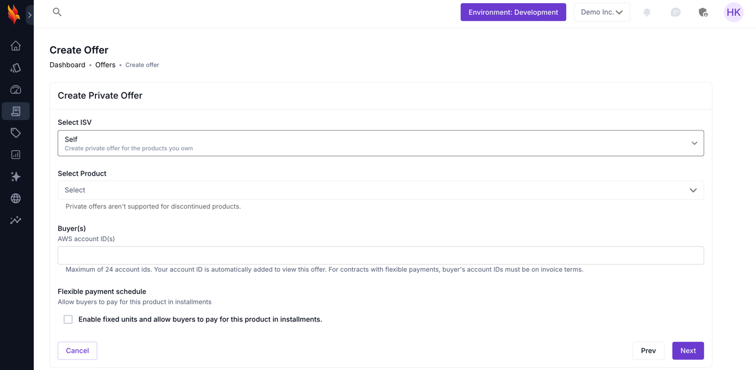756x370 pixels.
Task: Open the price tag sidebar icon
Action: [15, 133]
